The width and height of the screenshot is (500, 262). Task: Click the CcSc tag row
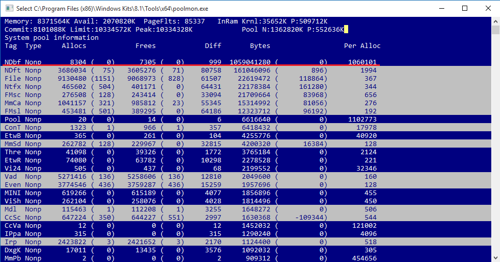13,218
